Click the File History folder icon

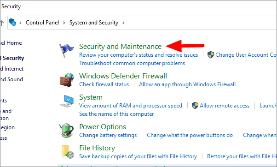pyautogui.click(x=68, y=152)
